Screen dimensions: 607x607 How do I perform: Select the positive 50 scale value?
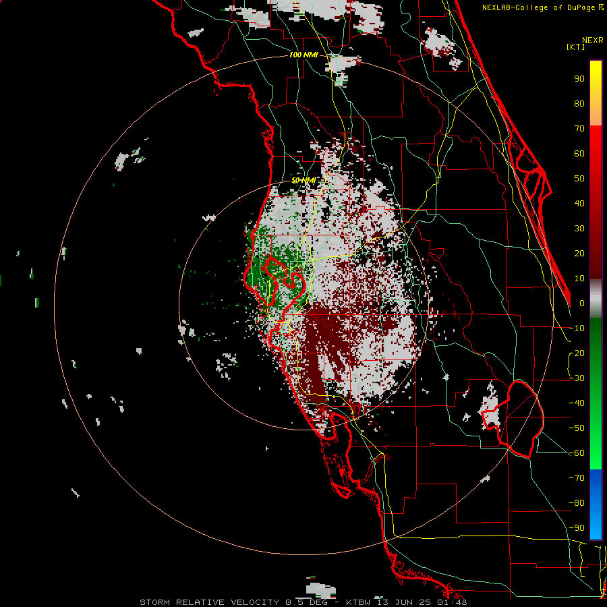pos(579,179)
